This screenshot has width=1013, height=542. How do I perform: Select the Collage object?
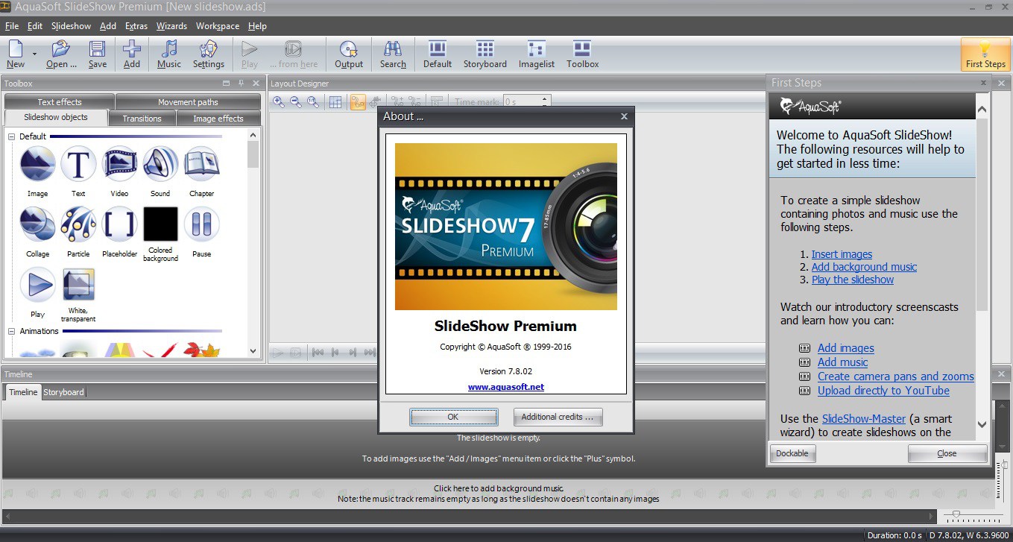(x=37, y=232)
